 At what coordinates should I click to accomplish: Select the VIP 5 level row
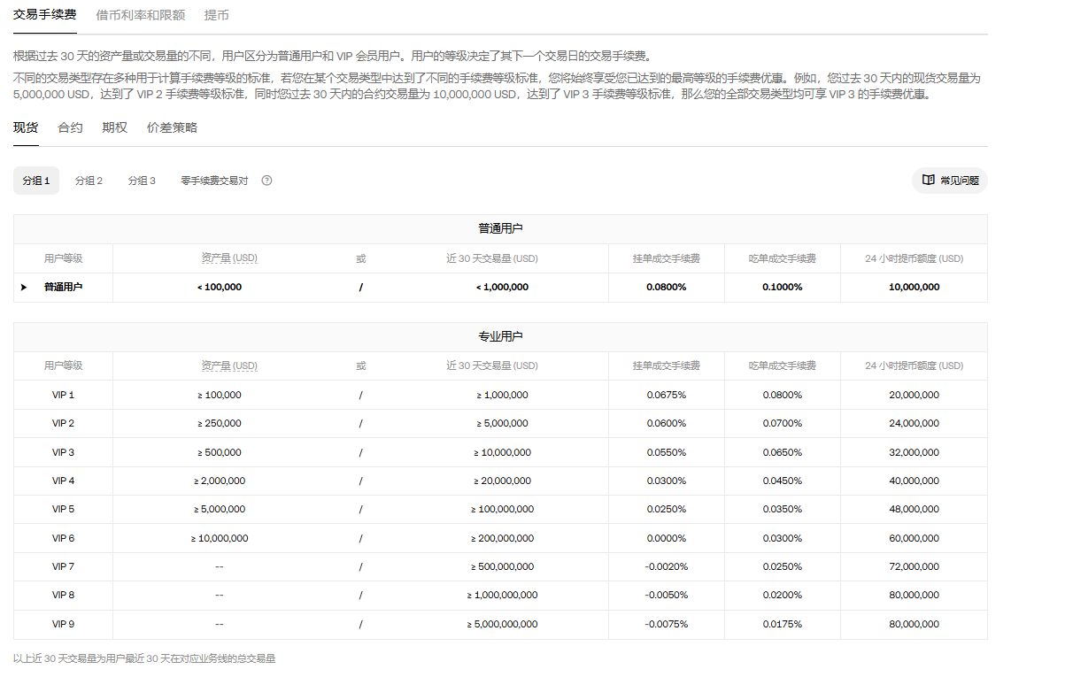(x=64, y=509)
